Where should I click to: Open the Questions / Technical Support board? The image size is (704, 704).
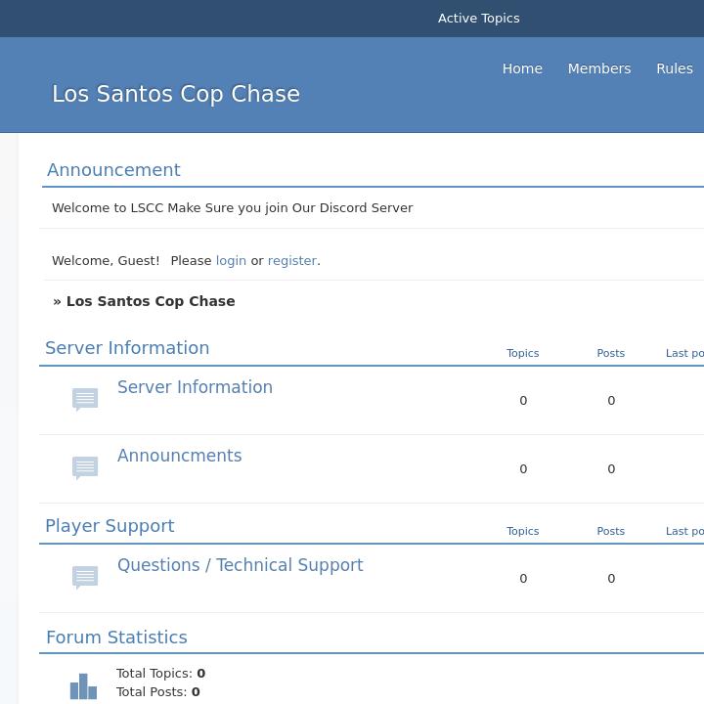240,565
